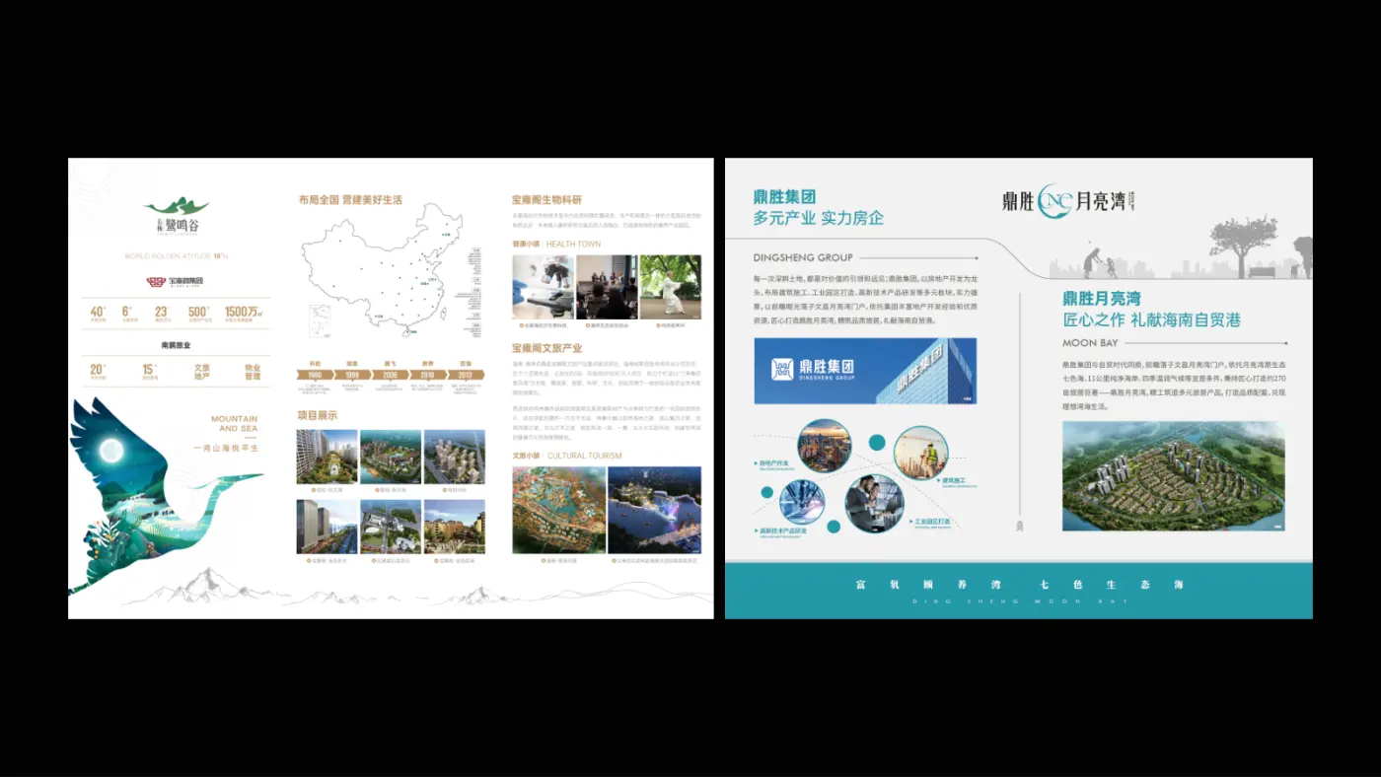This screenshot has width=1381, height=777.
Task: Click the "CULTURAL TOURISM" label
Action: (585, 456)
